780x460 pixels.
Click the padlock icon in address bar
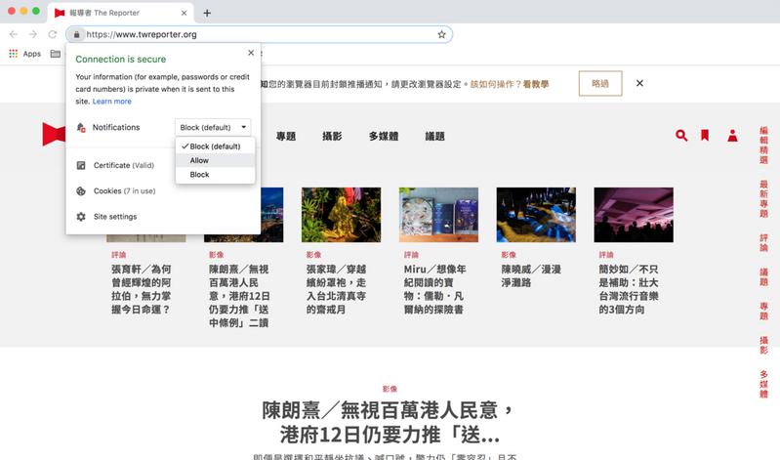(76, 34)
